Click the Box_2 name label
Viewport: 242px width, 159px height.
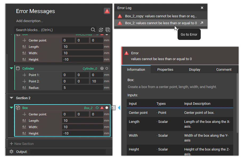coord(88,108)
